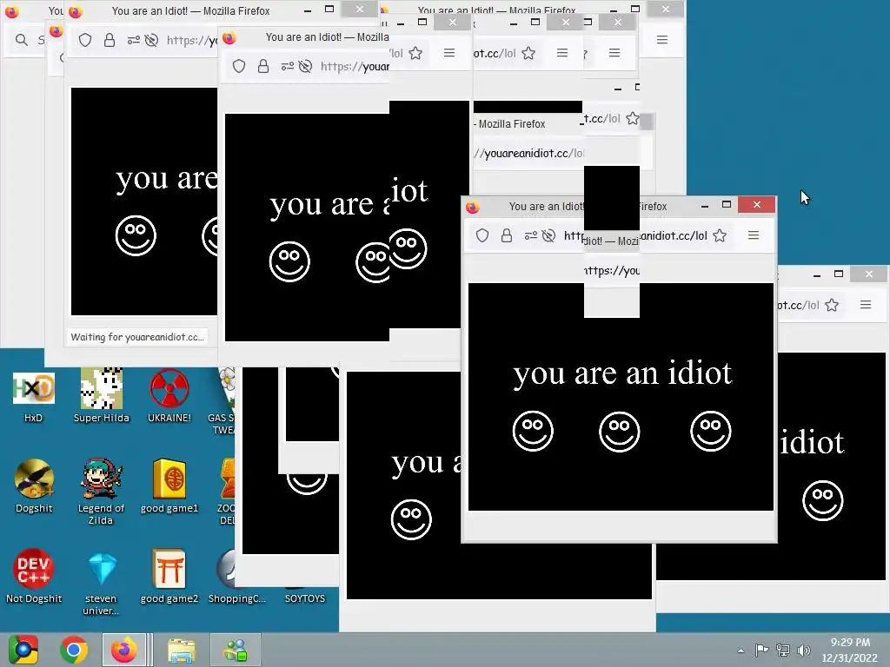This screenshot has width=890, height=667.
Task: Open File Explorer from the taskbar
Action: pyautogui.click(x=181, y=650)
